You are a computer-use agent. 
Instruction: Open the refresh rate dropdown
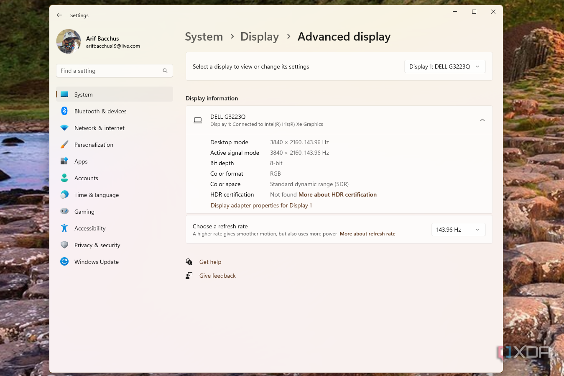458,229
